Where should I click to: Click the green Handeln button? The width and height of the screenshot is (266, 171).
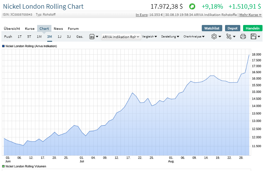253,28
